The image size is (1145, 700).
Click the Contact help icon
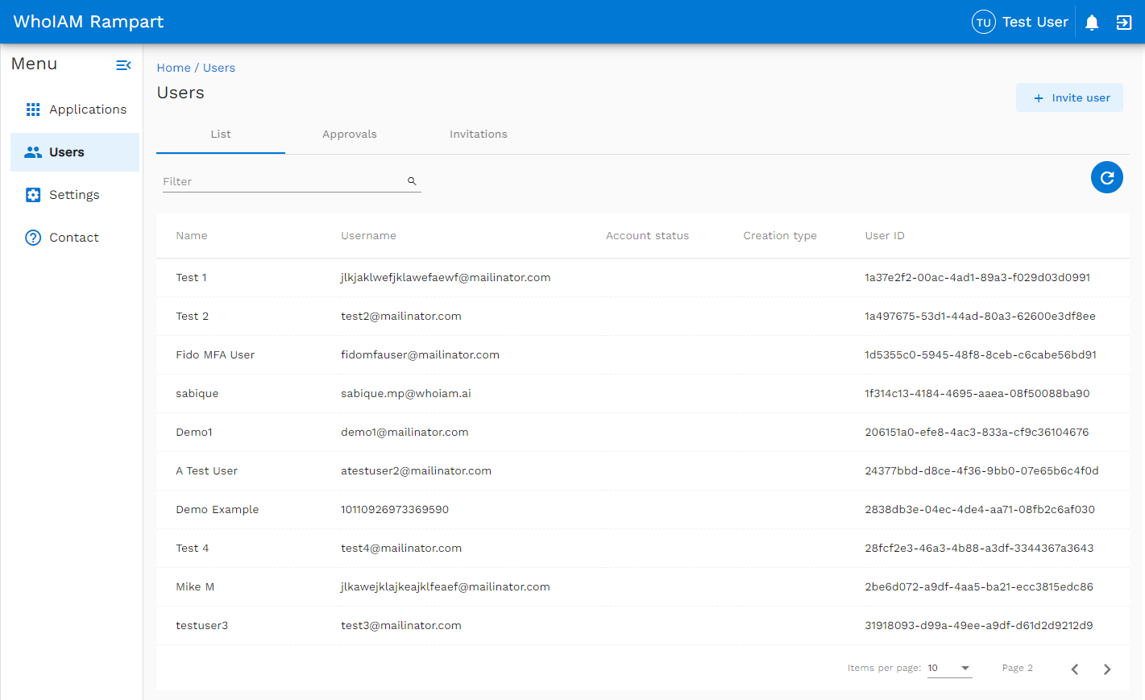[x=33, y=237]
